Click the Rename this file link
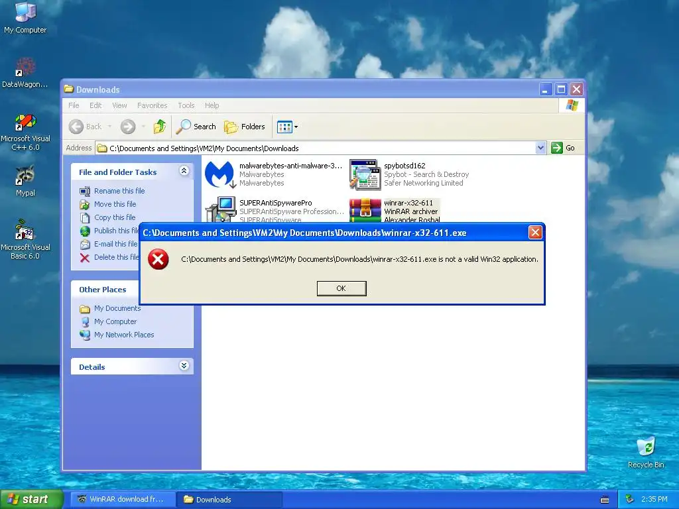Screen dimensions: 679x509 [119, 191]
